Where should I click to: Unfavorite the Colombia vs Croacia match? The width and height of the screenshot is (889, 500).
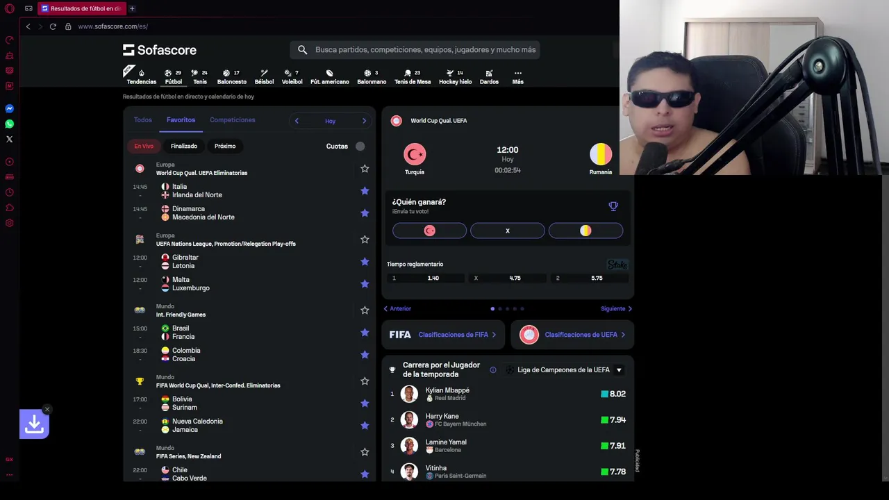pos(365,355)
